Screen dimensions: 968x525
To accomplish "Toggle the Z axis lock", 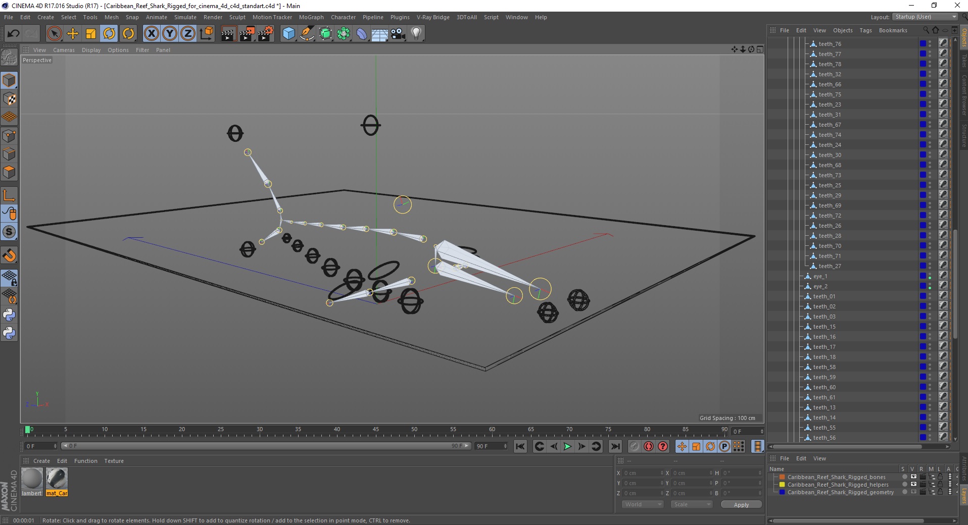I will (188, 34).
